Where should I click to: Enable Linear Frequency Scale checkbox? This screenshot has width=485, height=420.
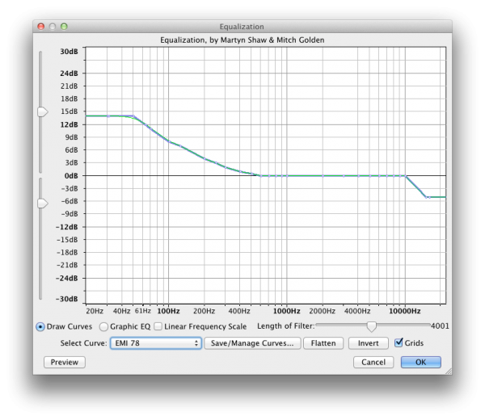pyautogui.click(x=158, y=326)
